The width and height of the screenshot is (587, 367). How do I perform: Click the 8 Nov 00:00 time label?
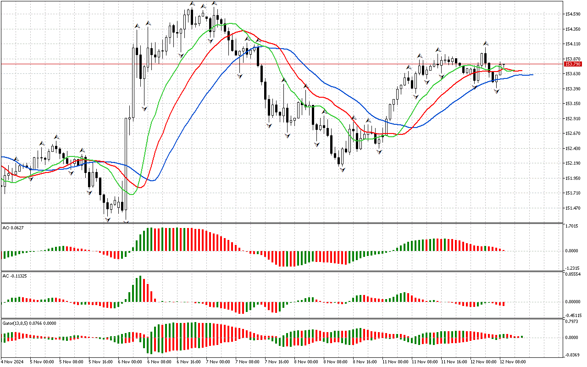click(x=307, y=361)
